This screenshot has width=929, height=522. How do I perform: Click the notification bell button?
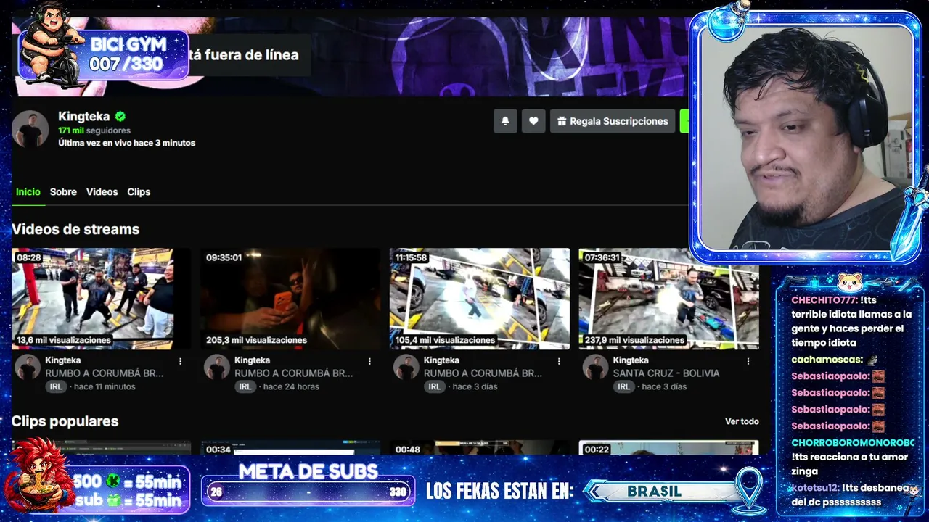click(x=505, y=121)
